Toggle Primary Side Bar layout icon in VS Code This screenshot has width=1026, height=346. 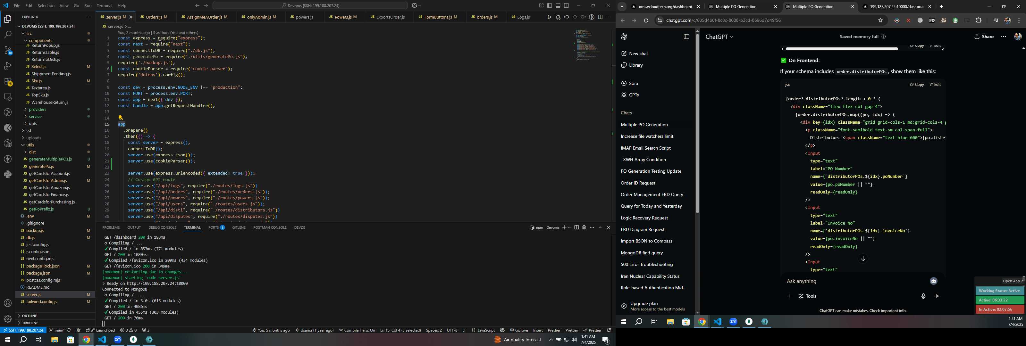549,5
